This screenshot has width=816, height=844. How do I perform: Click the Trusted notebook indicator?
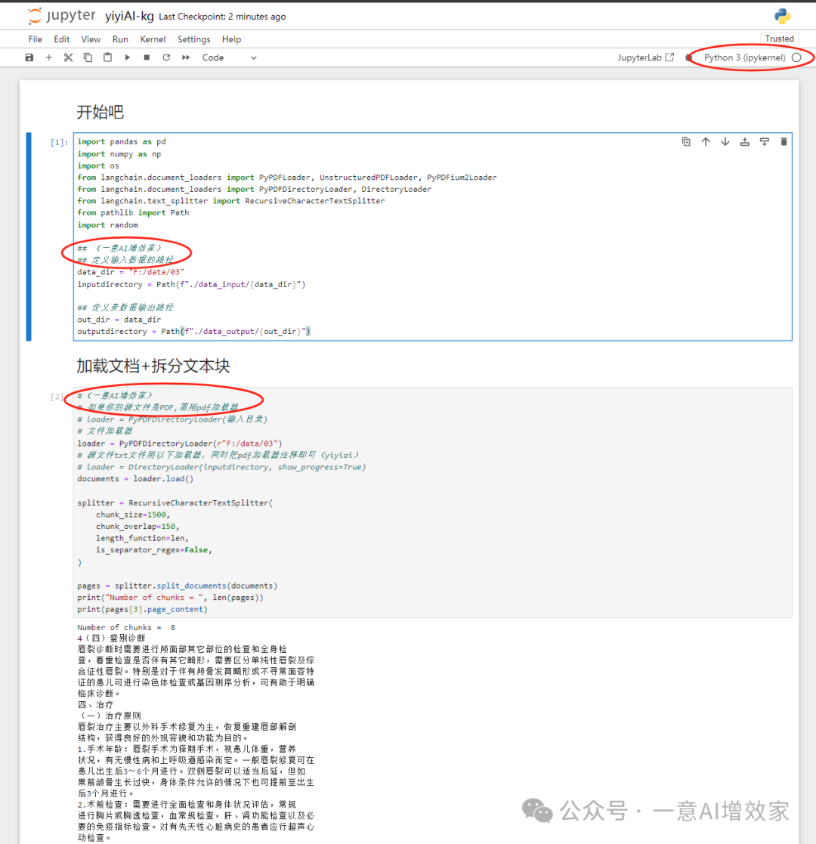tap(779, 39)
